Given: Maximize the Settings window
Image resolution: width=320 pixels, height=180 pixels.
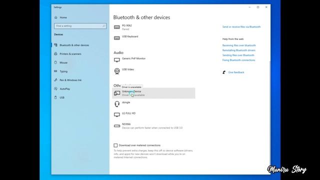Looking at the screenshot, I should pos(258,7).
